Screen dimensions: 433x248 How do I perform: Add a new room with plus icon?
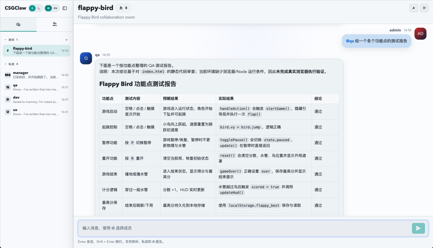(66, 40)
